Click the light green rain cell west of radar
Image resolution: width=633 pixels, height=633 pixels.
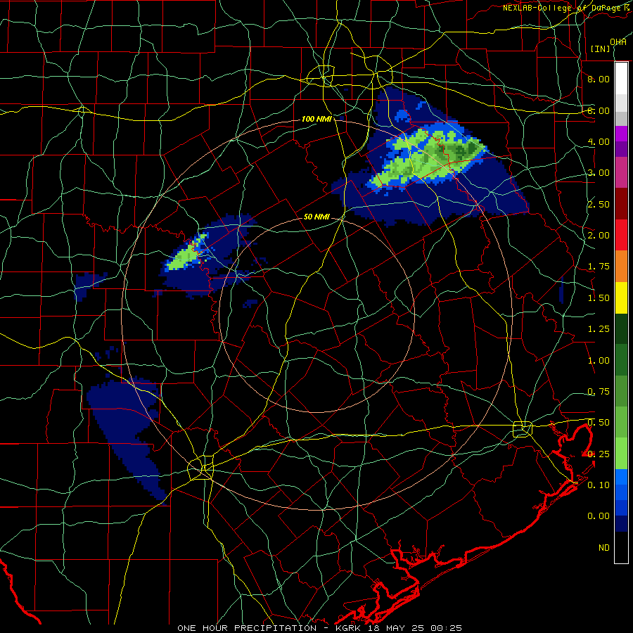183,258
